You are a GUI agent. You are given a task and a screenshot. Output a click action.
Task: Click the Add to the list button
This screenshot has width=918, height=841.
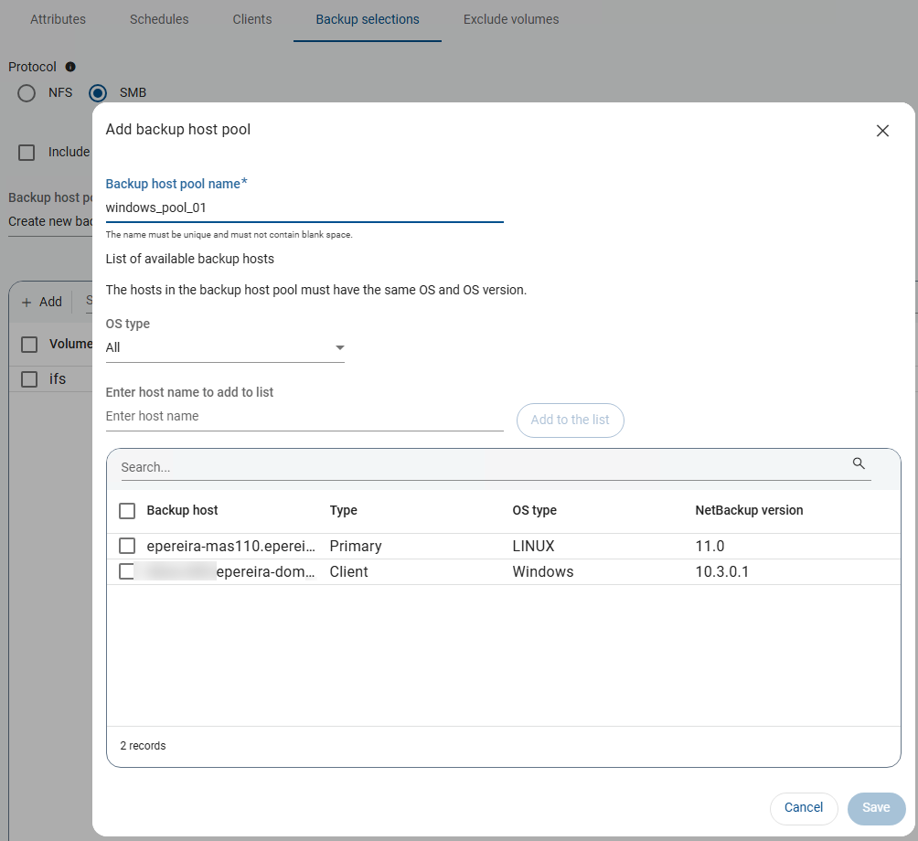[x=570, y=420]
